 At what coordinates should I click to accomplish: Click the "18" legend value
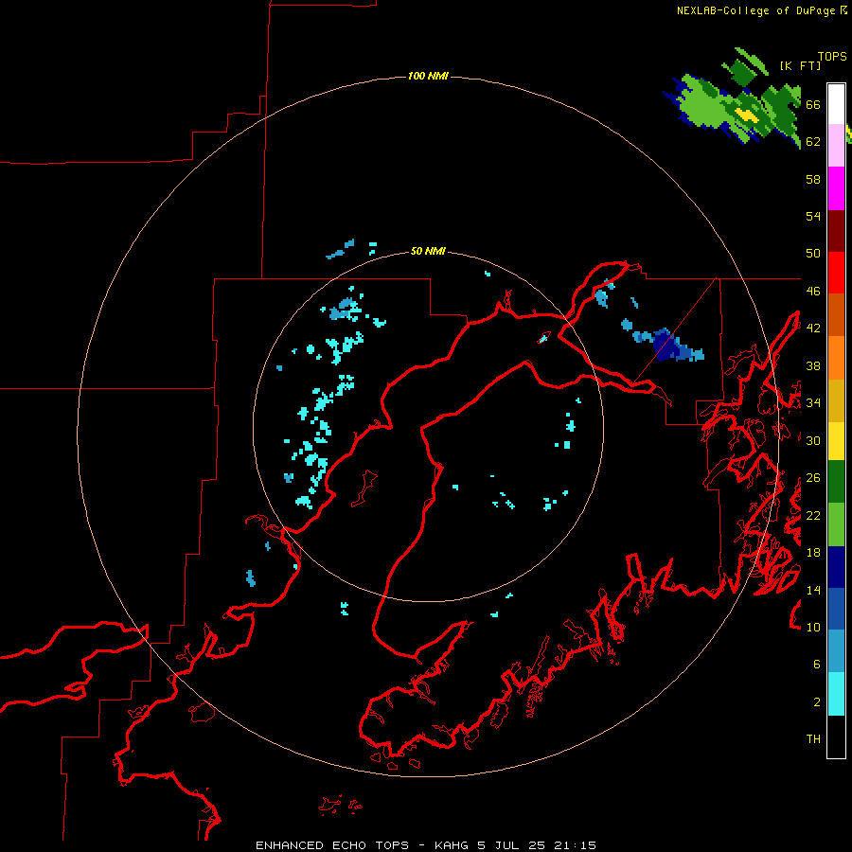[813, 552]
